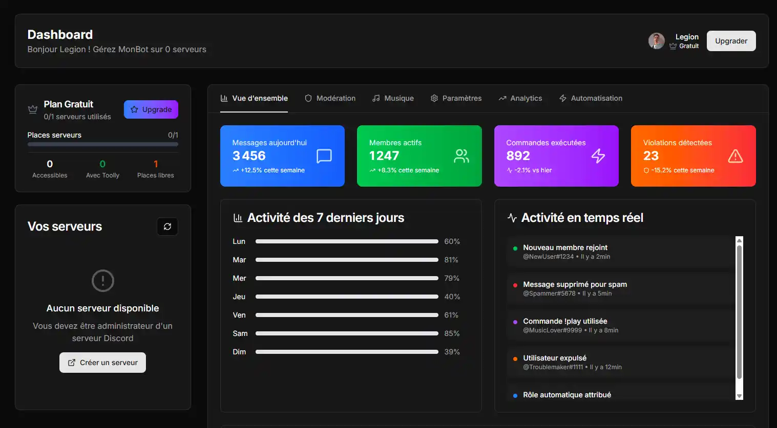The height and width of the screenshot is (428, 777).
Task: Select the Nouveau membre rejoint entry
Action: pos(621,252)
